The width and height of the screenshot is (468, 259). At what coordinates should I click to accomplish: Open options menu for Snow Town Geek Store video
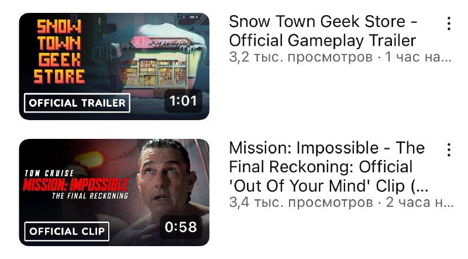(x=449, y=23)
